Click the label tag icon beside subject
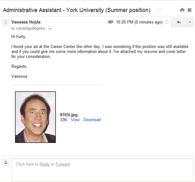Image resolution: width=195 pixels, height=182 pixels. click(x=159, y=10)
